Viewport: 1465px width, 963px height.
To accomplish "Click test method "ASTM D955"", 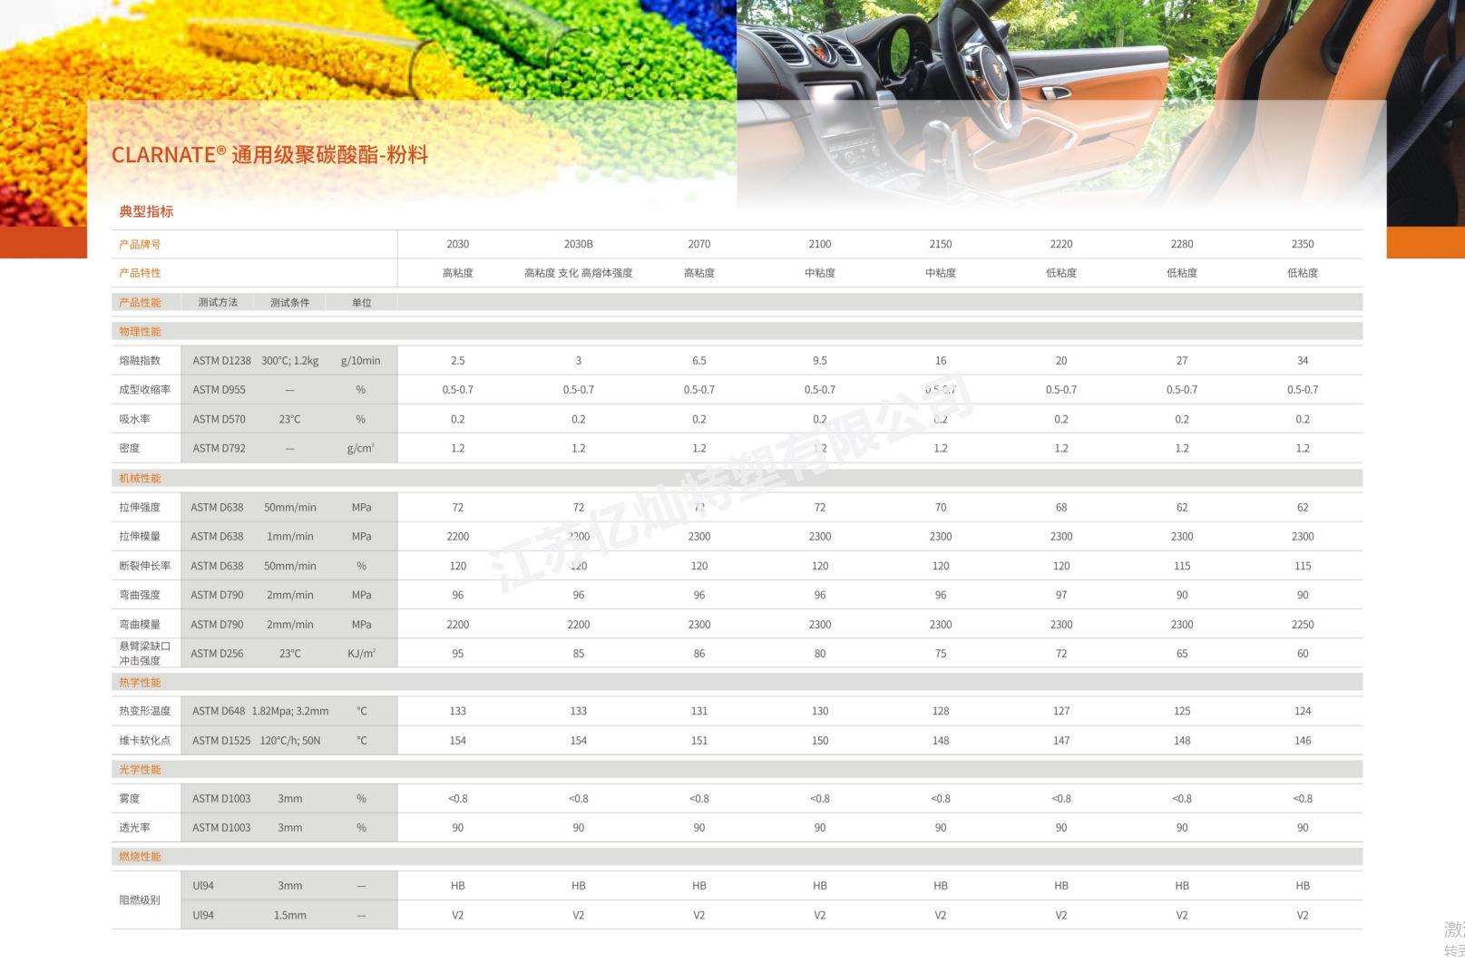I will click(219, 390).
